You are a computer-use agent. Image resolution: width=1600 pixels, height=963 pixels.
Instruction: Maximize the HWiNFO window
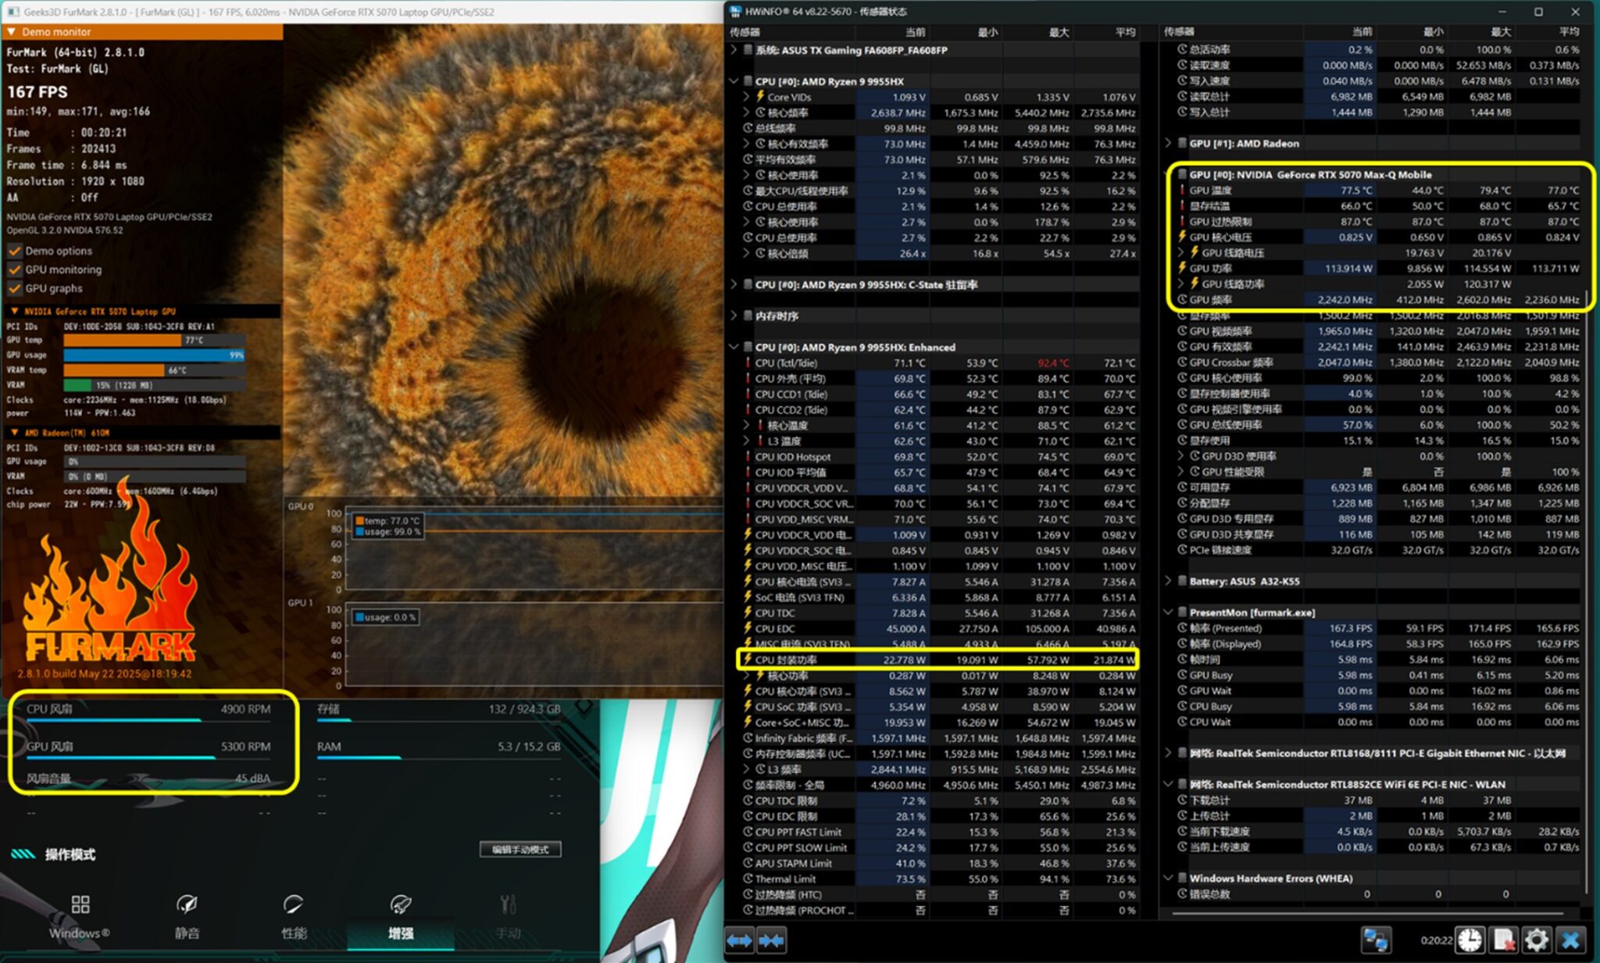(x=1538, y=12)
